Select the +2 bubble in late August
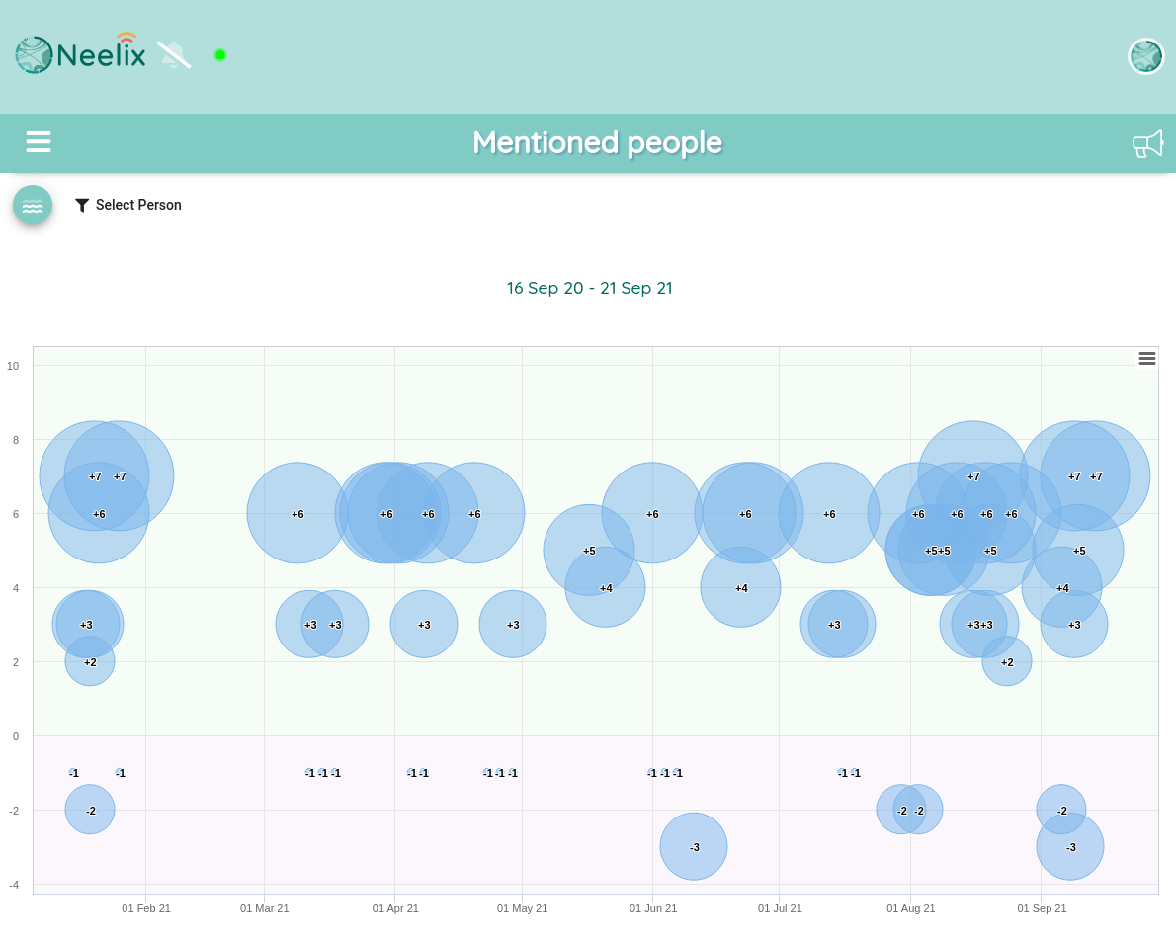 [1007, 661]
